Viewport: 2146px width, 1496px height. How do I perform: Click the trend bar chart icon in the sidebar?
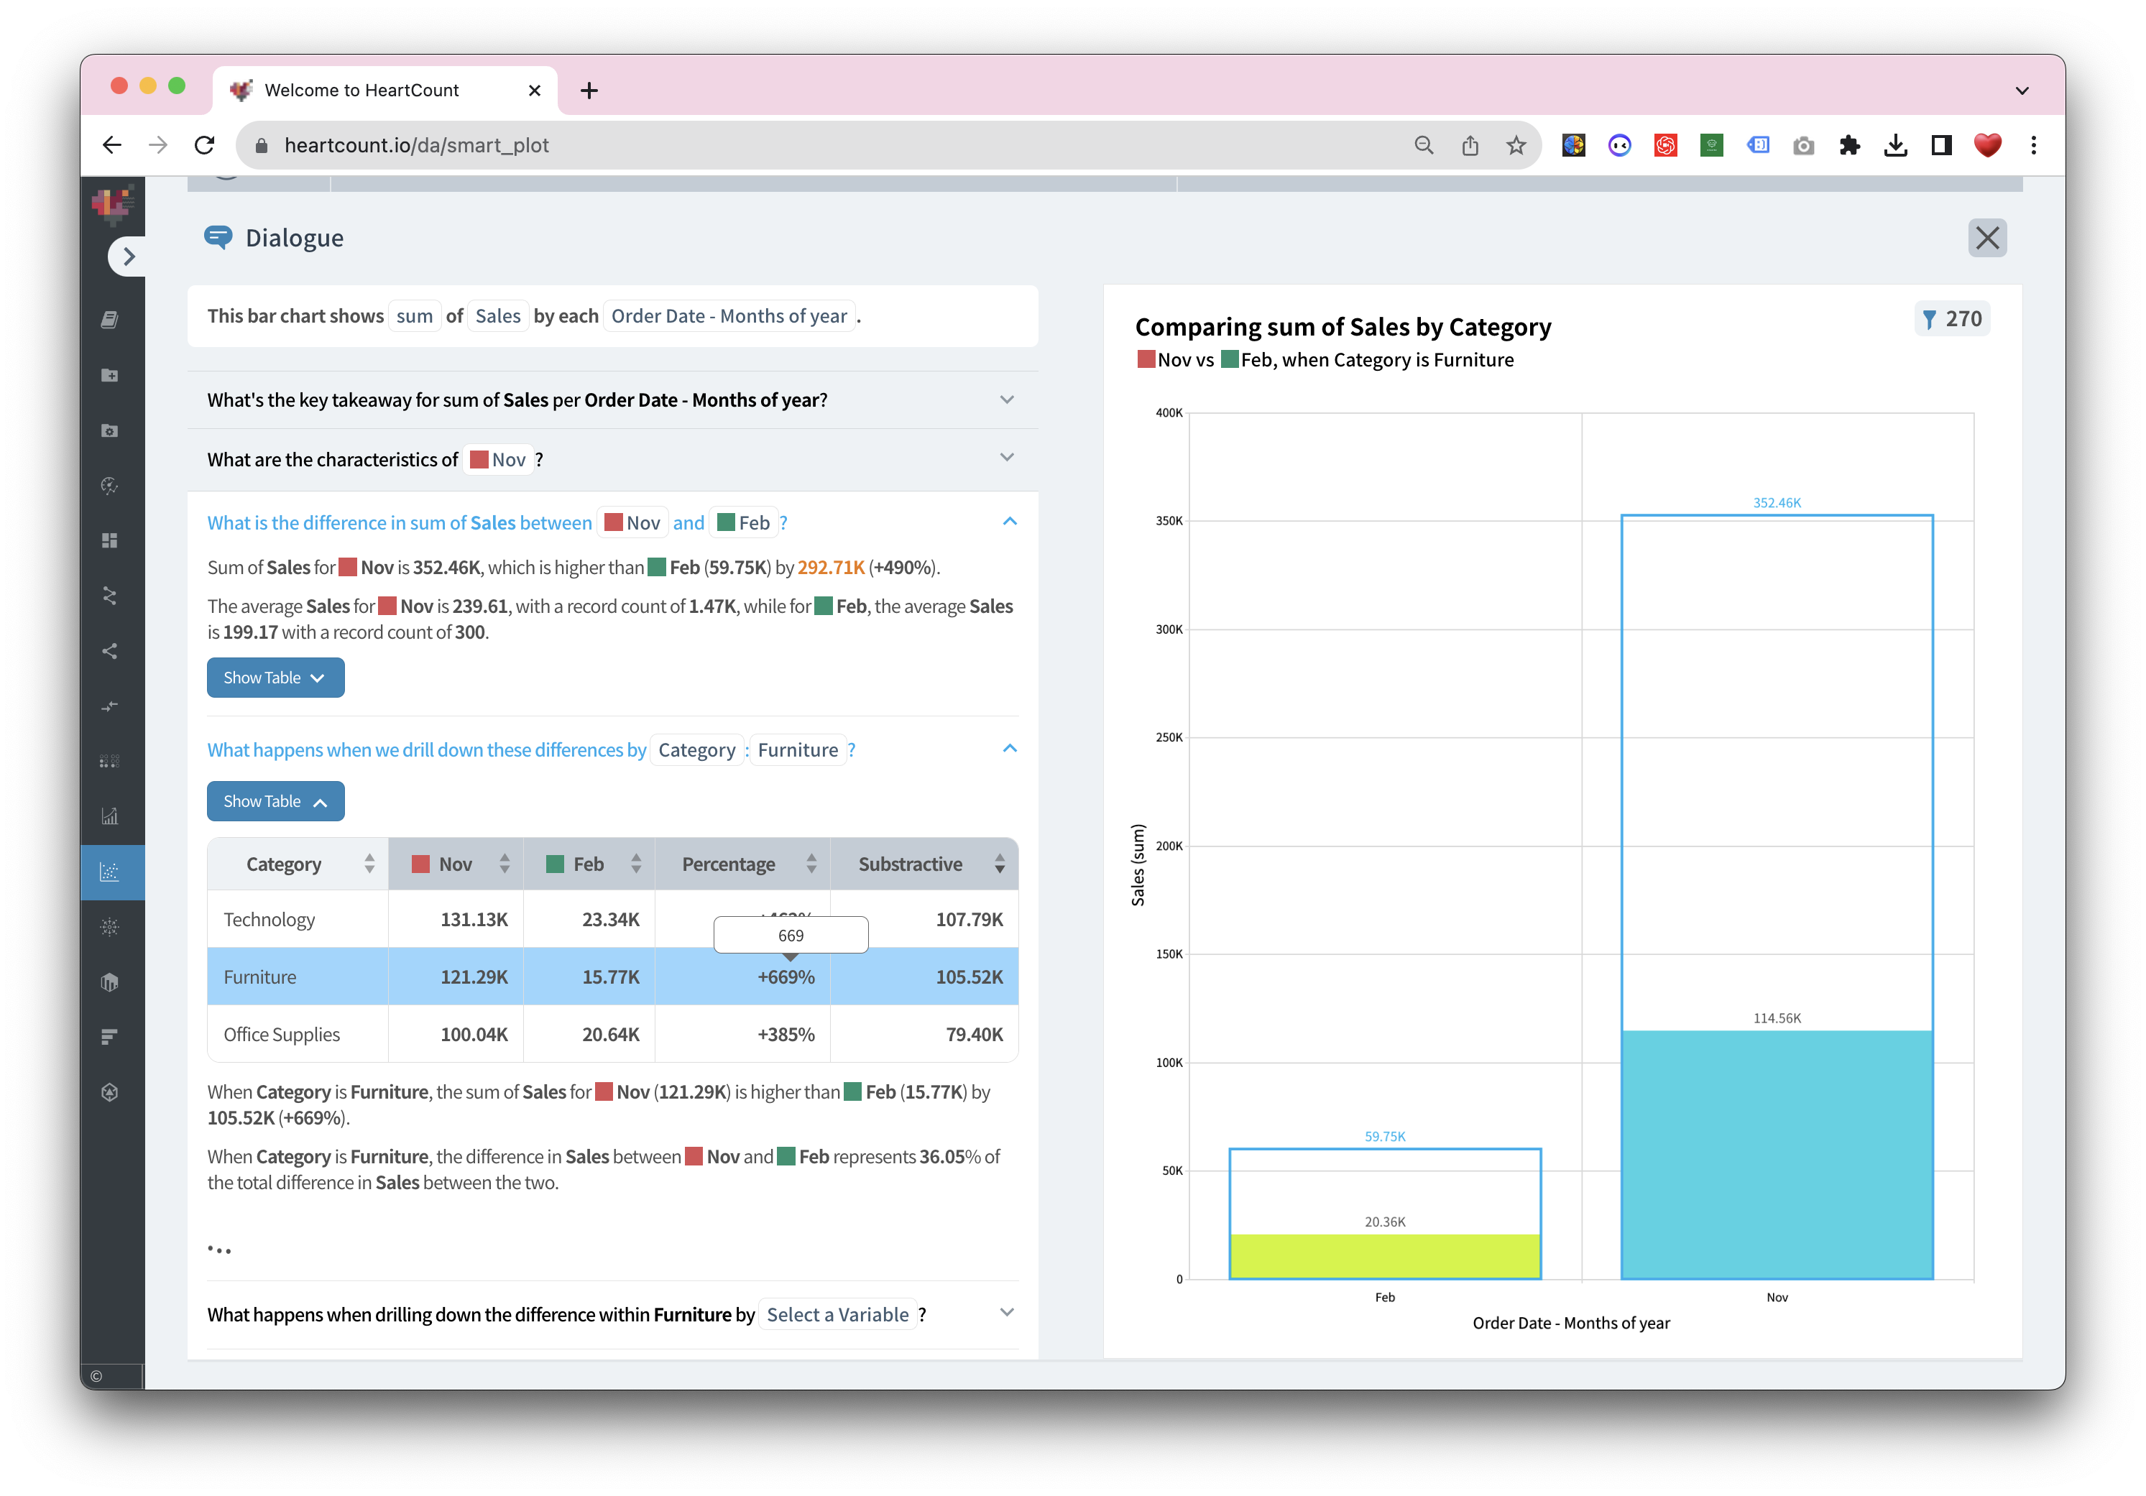point(109,817)
